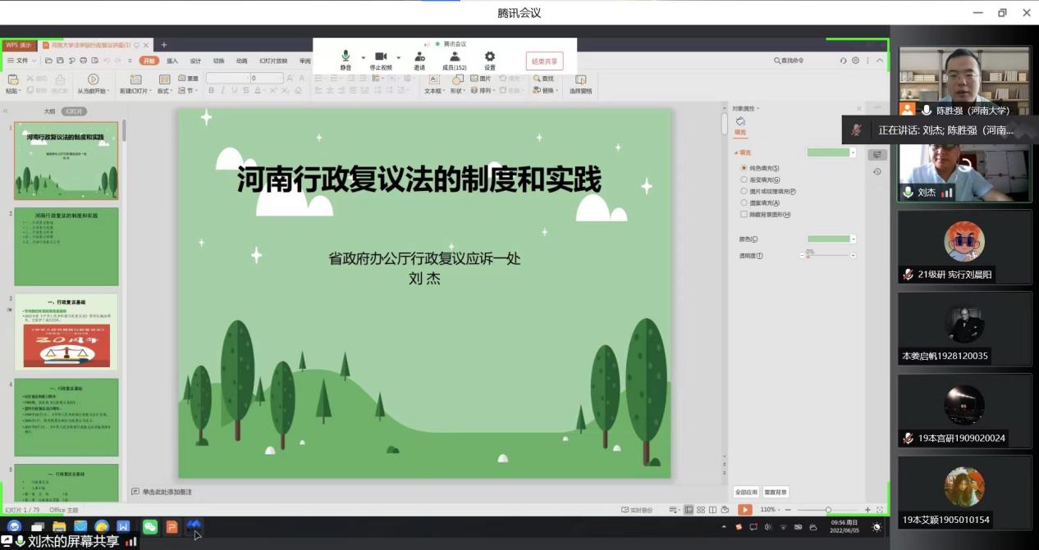Image resolution: width=1039 pixels, height=550 pixels.
Task: Open the 查找 (find) tool
Action: click(x=546, y=78)
